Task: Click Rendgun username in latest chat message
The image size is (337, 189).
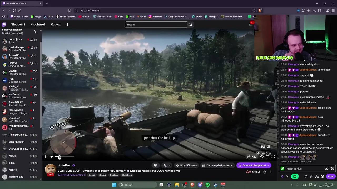Action: point(293,157)
